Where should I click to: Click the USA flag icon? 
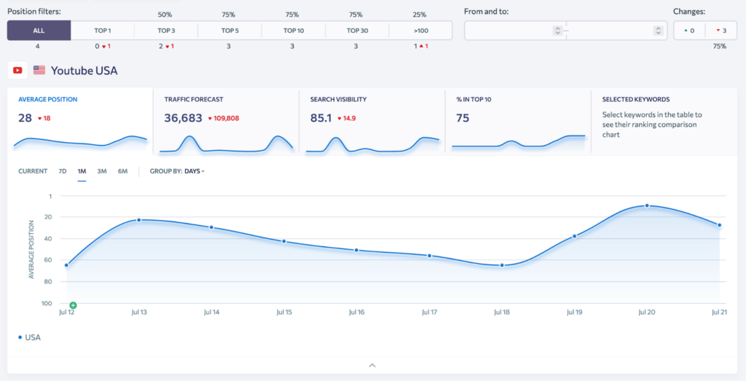(x=39, y=71)
